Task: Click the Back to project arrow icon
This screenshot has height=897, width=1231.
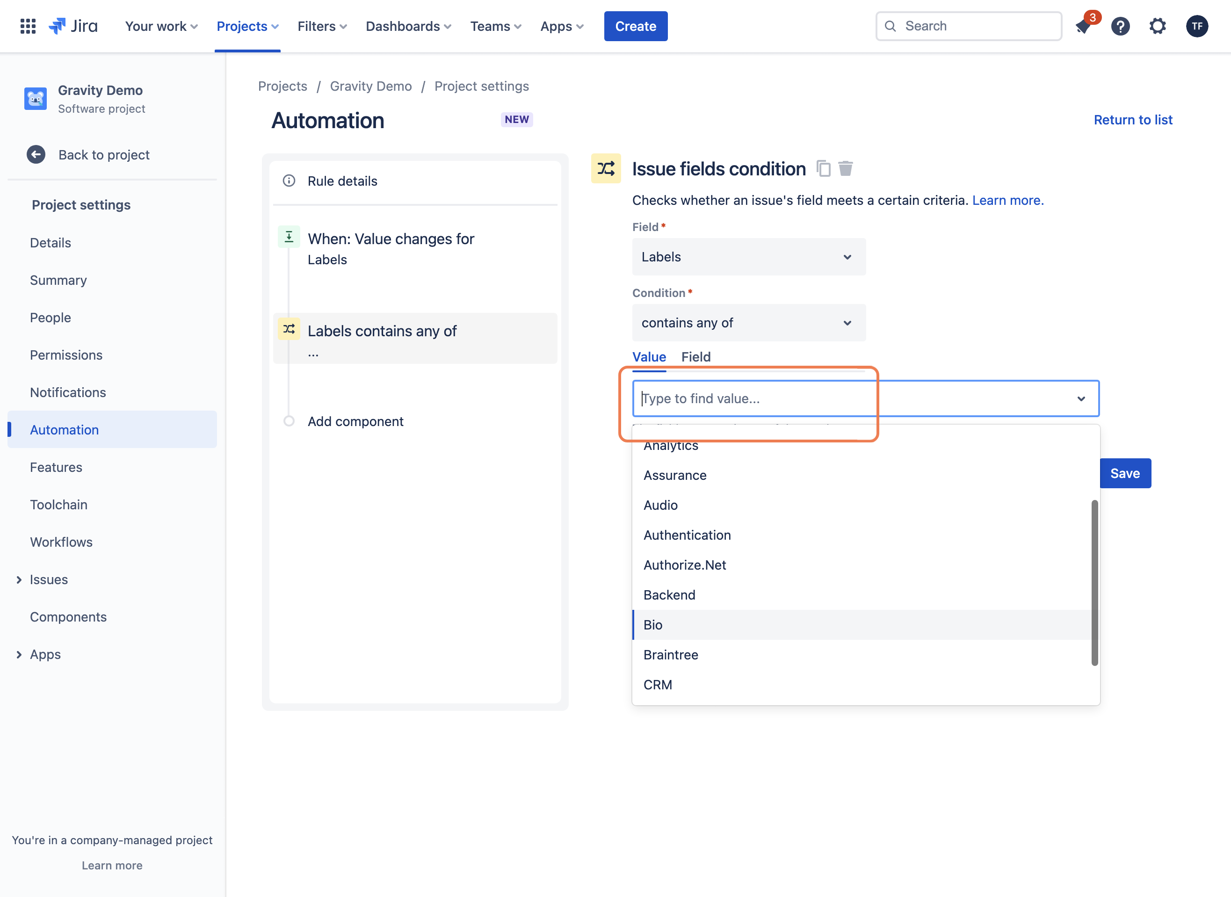Action: pyautogui.click(x=36, y=155)
